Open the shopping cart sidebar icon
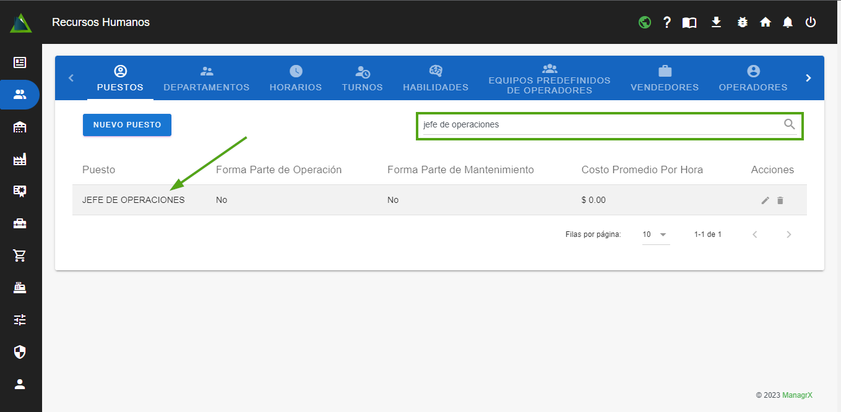This screenshot has height=412, width=841. pos(20,255)
